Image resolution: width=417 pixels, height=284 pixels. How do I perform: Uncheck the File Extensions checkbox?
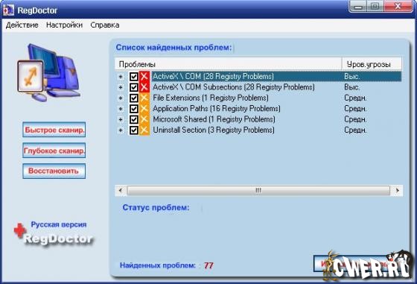point(134,98)
